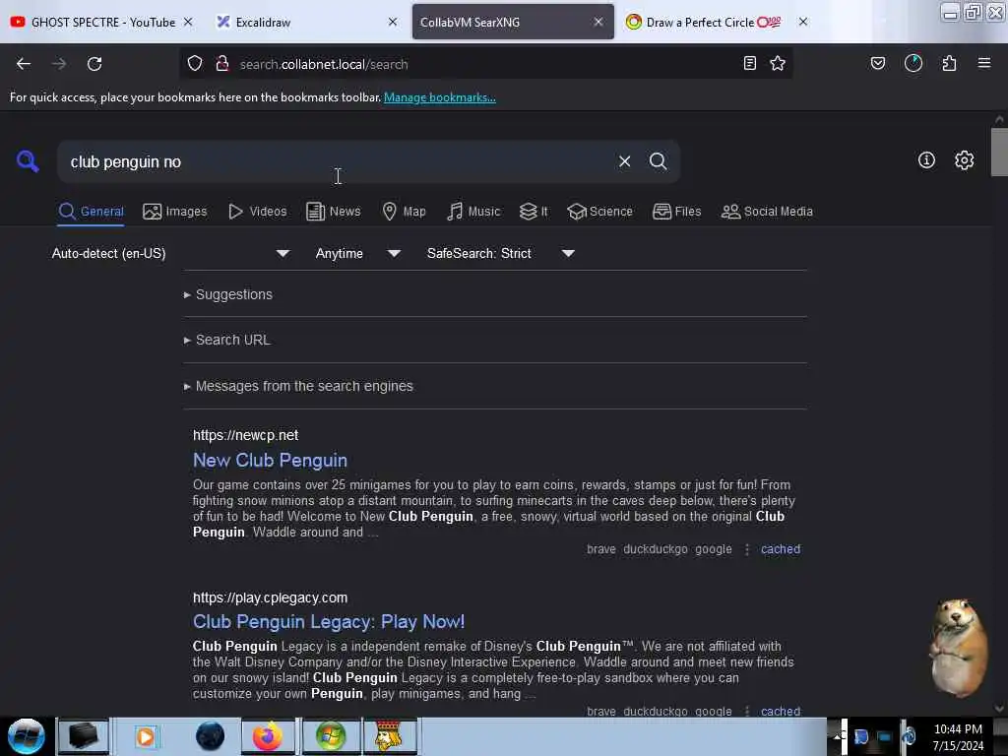Open cached link for Club Penguin Legacy
Viewport: 1008px width, 756px height.
[781, 711]
